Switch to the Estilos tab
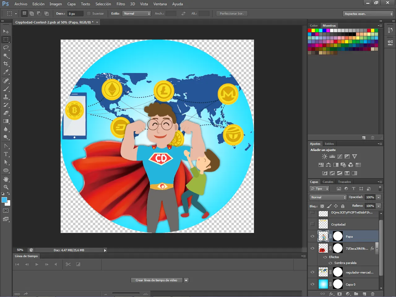 point(329,144)
